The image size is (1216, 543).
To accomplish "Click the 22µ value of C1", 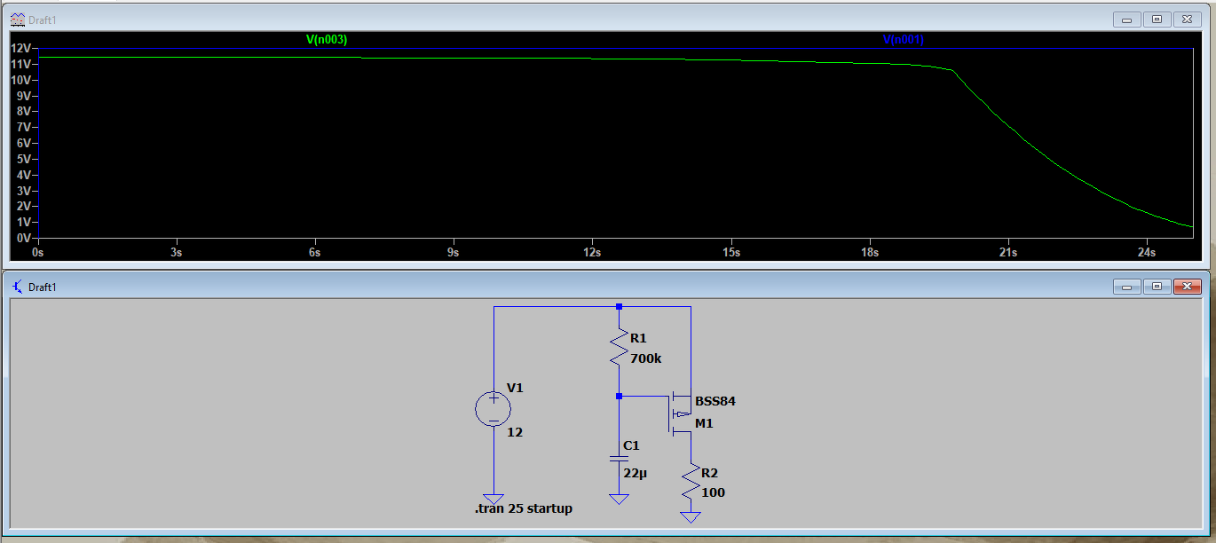I will (x=635, y=473).
